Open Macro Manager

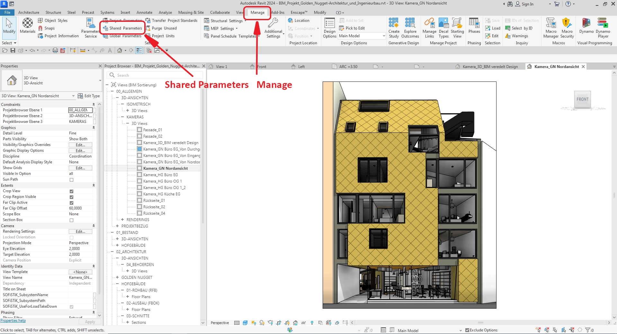(x=551, y=28)
